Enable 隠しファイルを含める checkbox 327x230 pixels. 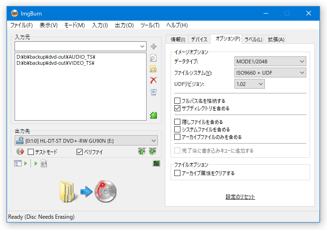click(177, 122)
